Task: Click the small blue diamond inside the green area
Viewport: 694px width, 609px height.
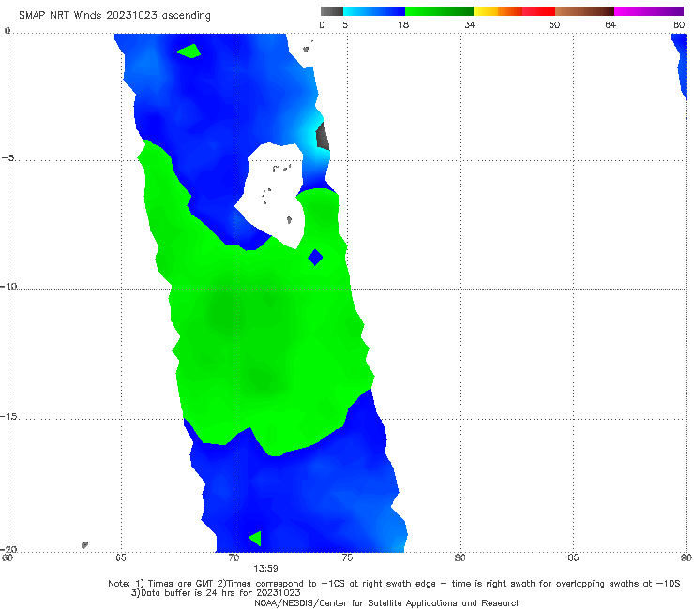Action: point(315,258)
